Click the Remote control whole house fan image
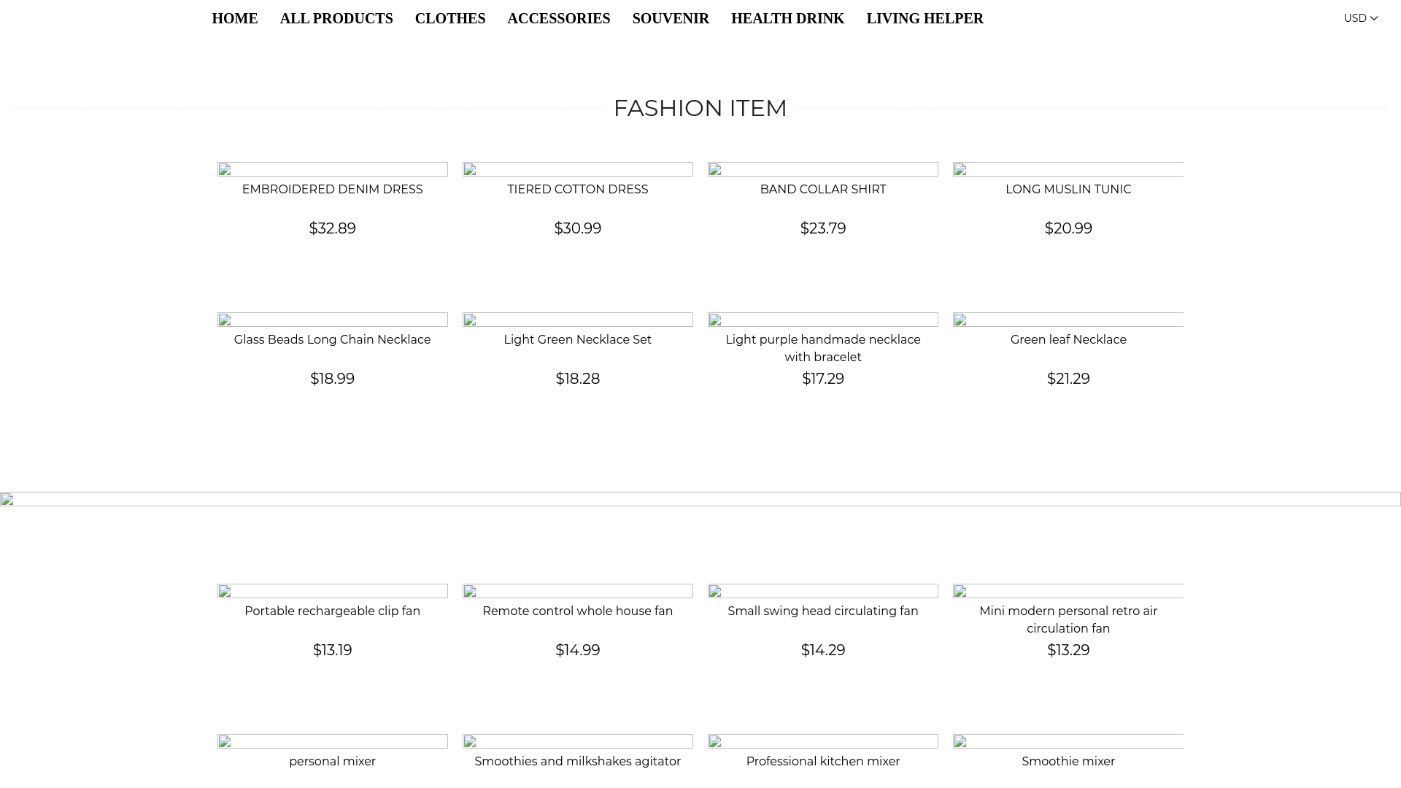The width and height of the screenshot is (1401, 788). (577, 591)
